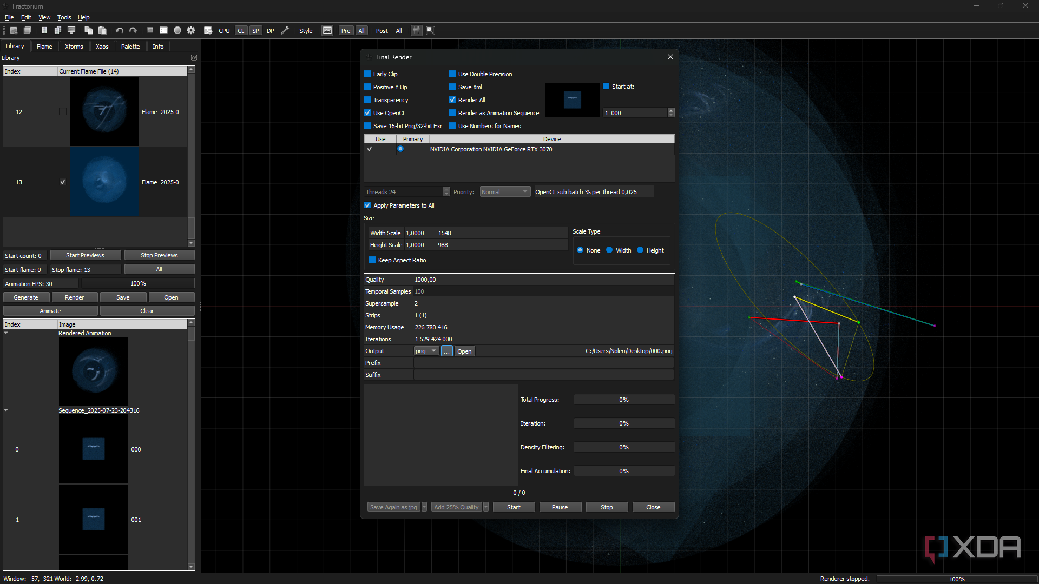Click the copy icon in toolbar

tap(88, 31)
